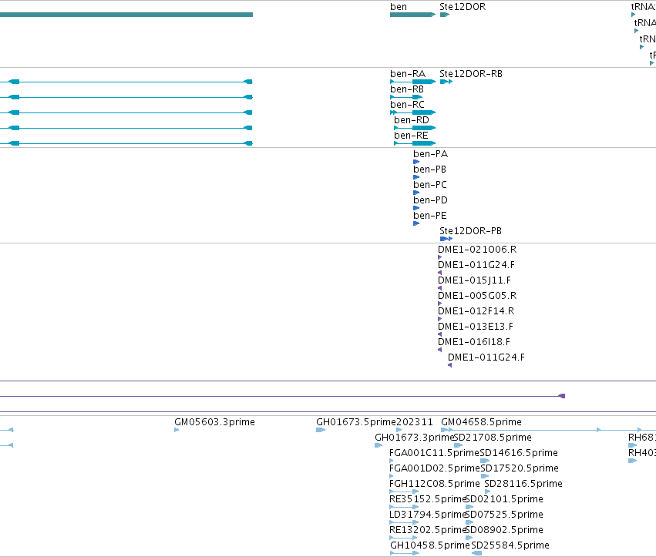The height and width of the screenshot is (557, 656).
Task: Click the DME1-015J11.F feature label
Action: click(474, 280)
